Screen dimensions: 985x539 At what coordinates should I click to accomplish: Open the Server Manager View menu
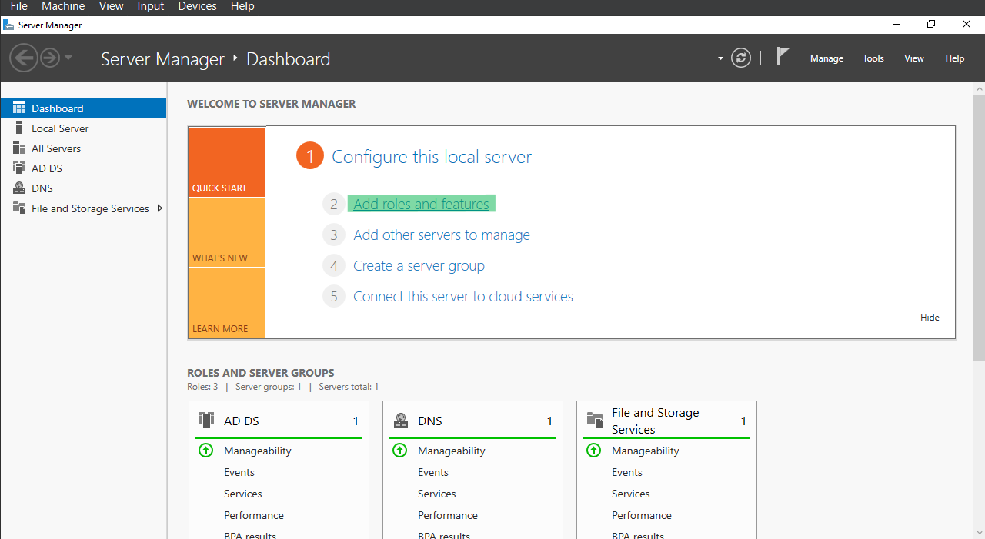click(914, 58)
